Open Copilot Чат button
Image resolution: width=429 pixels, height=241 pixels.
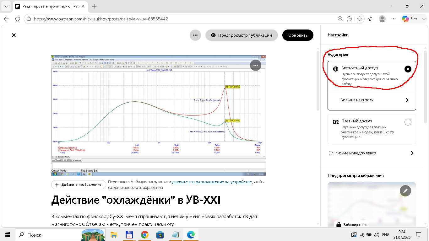[410, 19]
